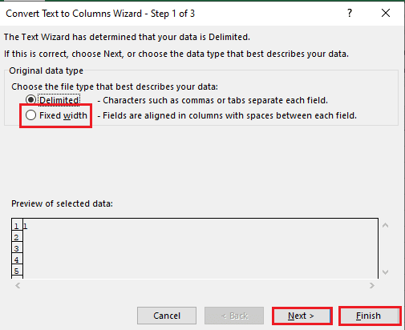Viewport: 405px width, 330px height.
Task: Click the preview scroll left arrow
Action: pos(18,286)
